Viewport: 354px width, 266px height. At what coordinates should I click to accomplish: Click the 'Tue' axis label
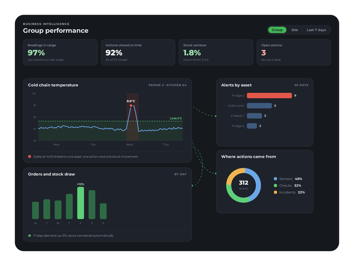click(93, 145)
